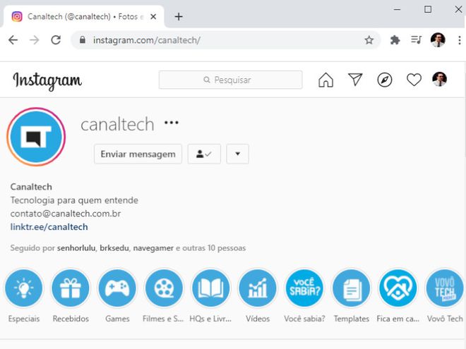The image size is (466, 349).
Task: Click the browser address bar URL
Action: pyautogui.click(x=147, y=40)
